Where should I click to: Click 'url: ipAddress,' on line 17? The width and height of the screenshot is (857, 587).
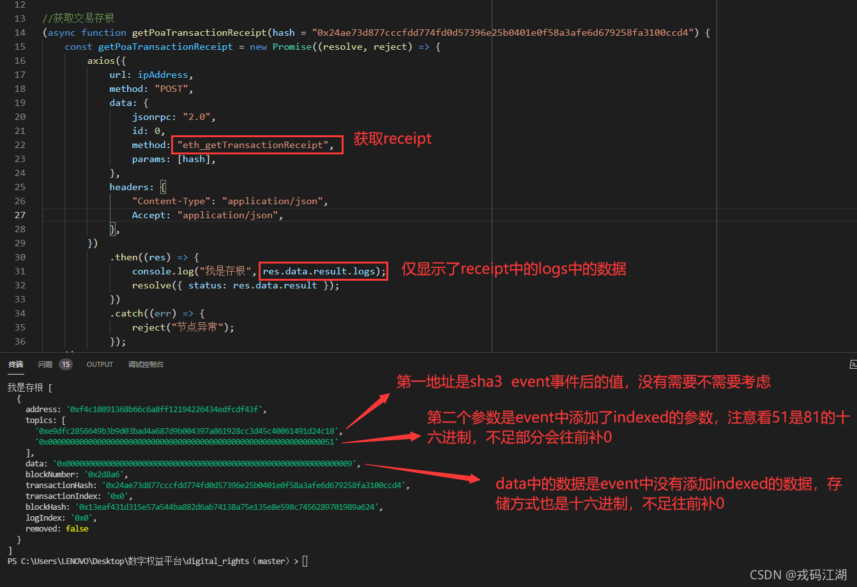(x=151, y=75)
